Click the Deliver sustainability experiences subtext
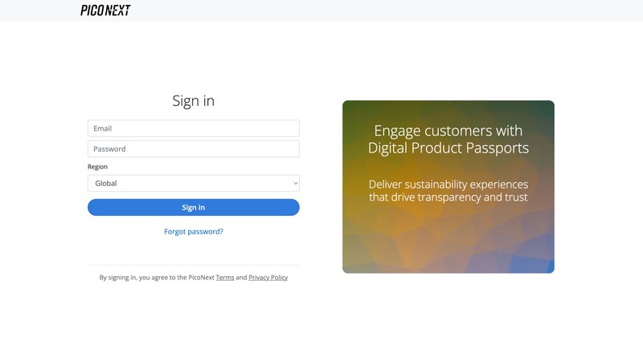 (x=448, y=190)
